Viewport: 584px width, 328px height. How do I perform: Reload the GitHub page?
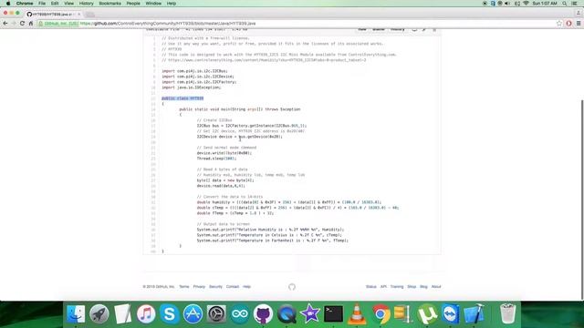22,24
